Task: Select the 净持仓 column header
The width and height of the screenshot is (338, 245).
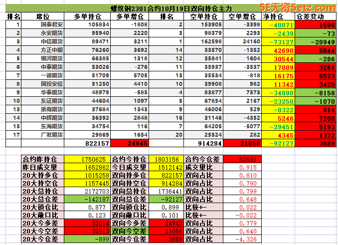Action: (278, 16)
